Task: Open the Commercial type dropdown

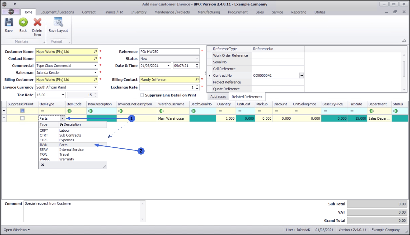Action: (x=96, y=66)
